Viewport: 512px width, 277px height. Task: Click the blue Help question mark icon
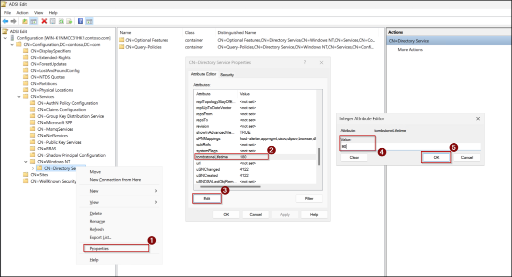(80, 21)
